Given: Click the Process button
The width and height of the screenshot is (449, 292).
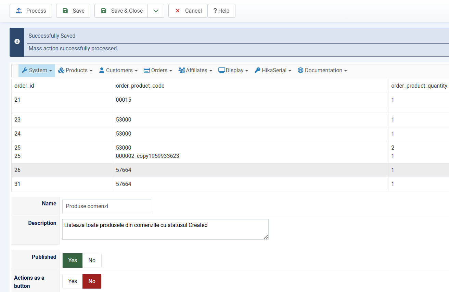Looking at the screenshot, I should [31, 11].
